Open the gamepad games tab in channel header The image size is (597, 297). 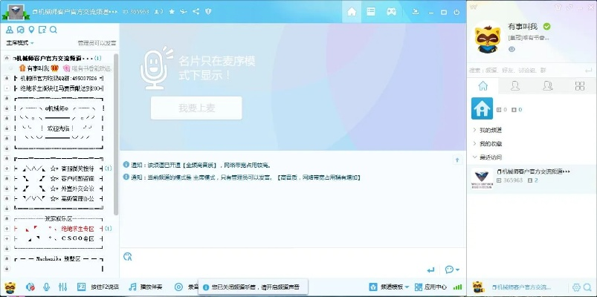391,12
